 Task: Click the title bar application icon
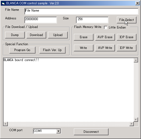[x=3, y=3]
